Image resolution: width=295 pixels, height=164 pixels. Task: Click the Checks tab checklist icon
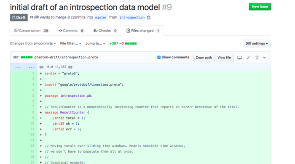point(95,31)
